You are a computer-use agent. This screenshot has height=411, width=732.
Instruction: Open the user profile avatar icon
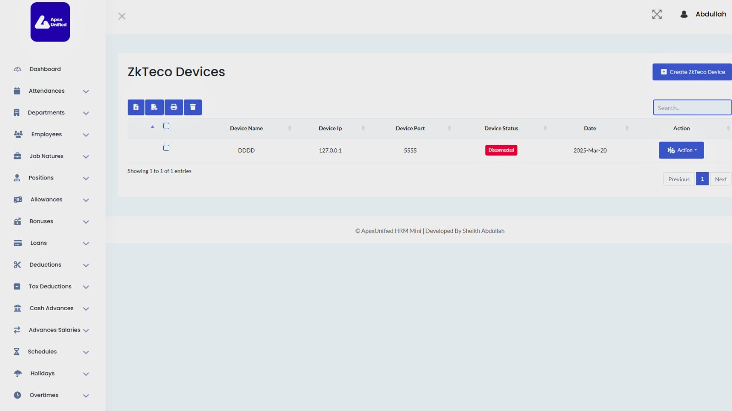pyautogui.click(x=684, y=14)
